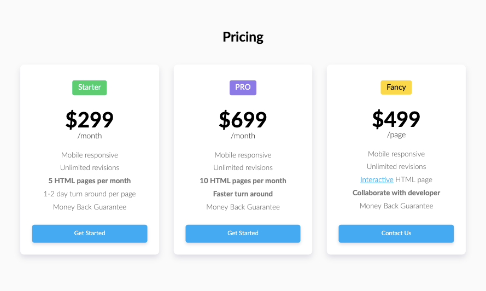Image resolution: width=486 pixels, height=291 pixels.
Task: Select the $499 price text
Action: pos(396,119)
